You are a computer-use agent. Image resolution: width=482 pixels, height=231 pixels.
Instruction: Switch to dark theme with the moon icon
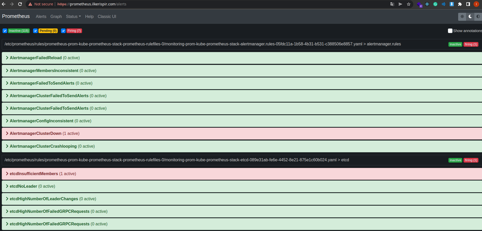pos(470,16)
